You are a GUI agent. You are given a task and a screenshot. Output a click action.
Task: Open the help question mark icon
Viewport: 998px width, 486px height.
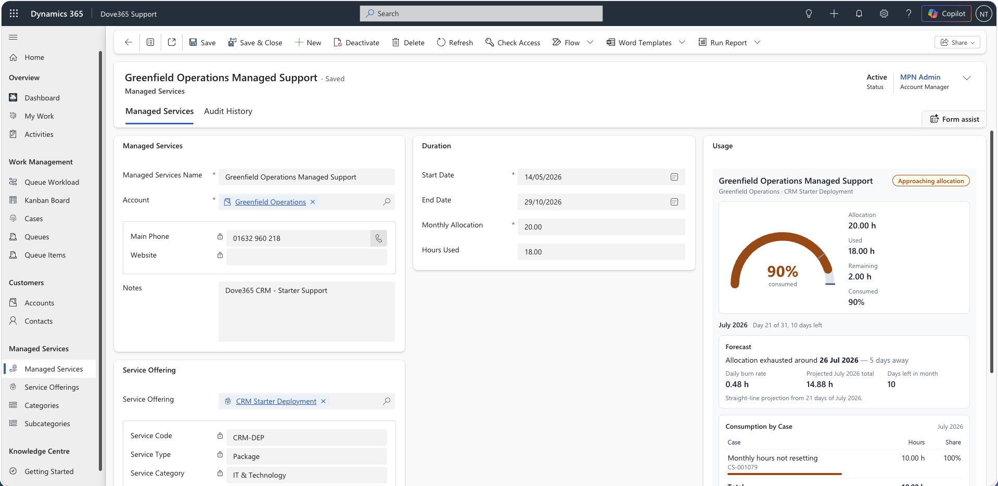point(909,14)
